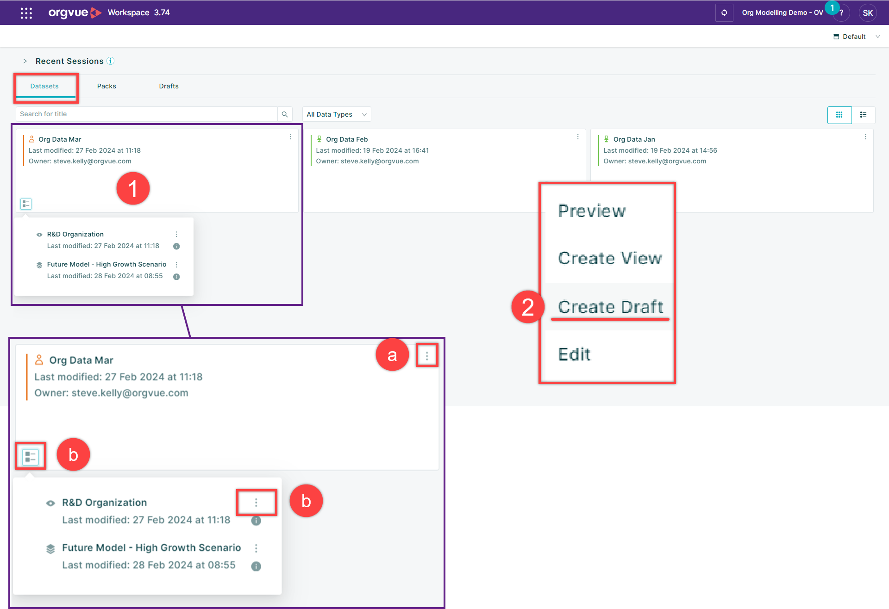Toggle Org Data Mar views panel icon
This screenshot has width=889, height=609.
26,204
